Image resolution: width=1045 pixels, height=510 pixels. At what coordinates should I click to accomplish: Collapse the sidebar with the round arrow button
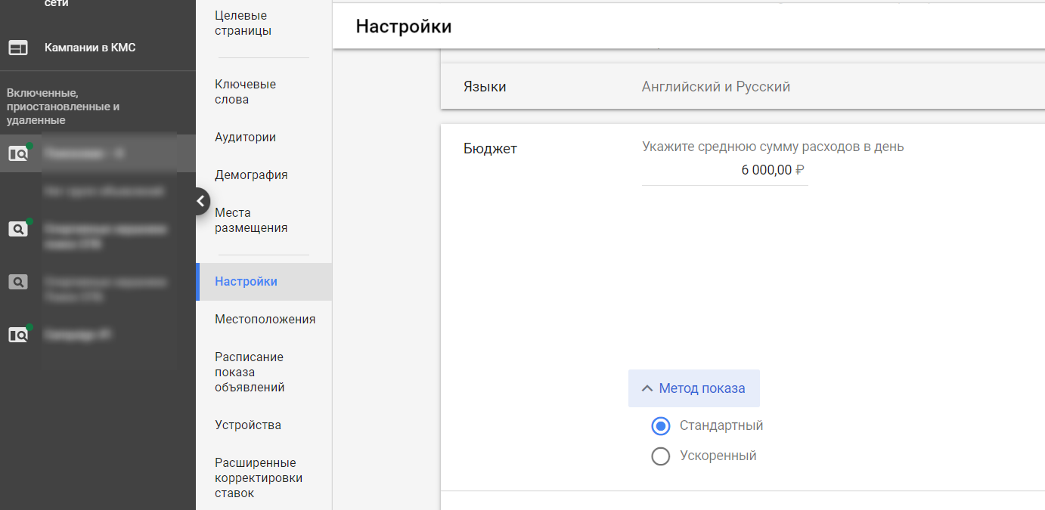pyautogui.click(x=200, y=201)
